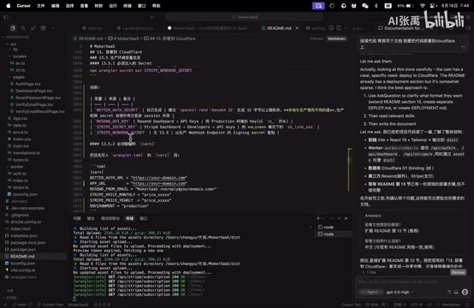The height and width of the screenshot is (308, 474).
Task: Open package.json in the file tree
Action: 23,249
